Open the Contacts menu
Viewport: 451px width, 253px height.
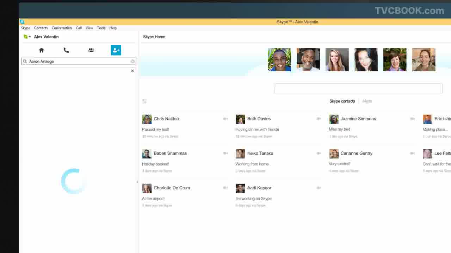coord(41,28)
